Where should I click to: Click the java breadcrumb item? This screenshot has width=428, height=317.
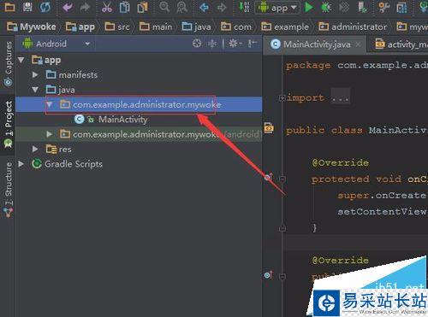197,26
